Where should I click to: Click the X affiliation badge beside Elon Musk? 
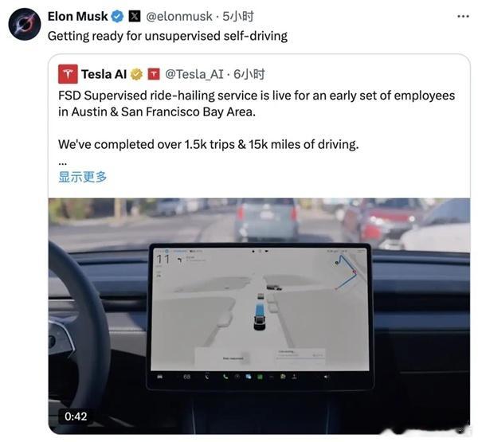click(135, 16)
